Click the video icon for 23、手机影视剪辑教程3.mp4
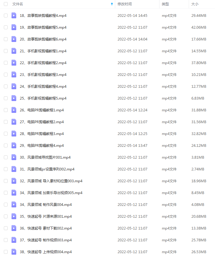Image resolution: width=215 pixels, height=257 pixels. [x=14, y=74]
